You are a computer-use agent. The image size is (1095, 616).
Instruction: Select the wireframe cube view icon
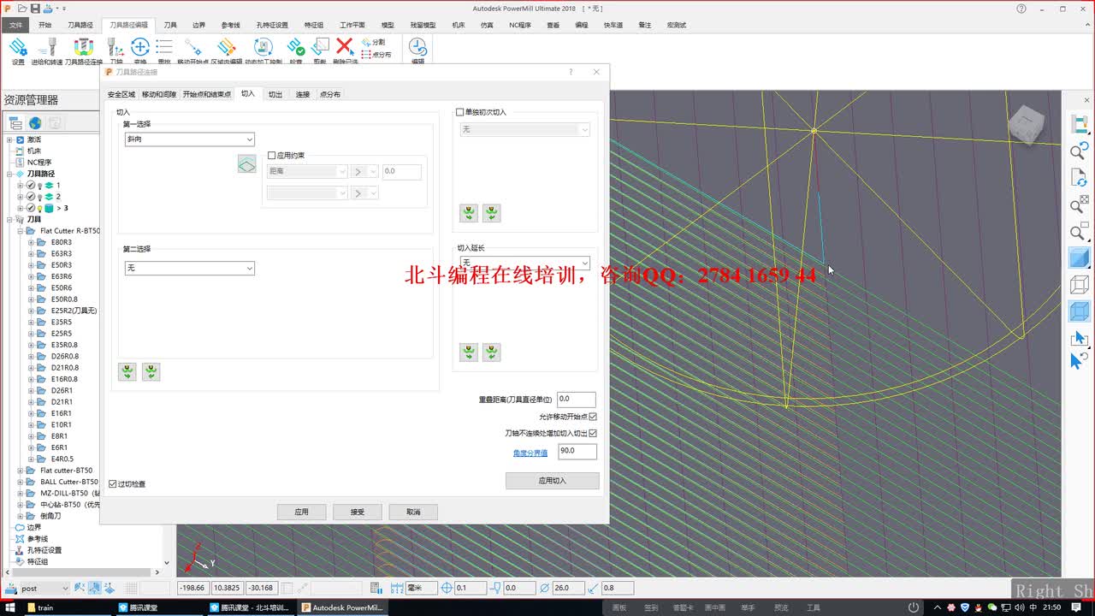[x=1079, y=284]
